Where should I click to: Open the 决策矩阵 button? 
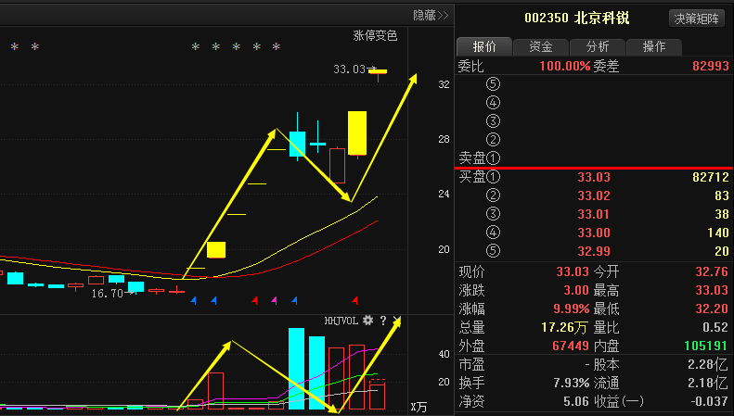click(x=696, y=19)
